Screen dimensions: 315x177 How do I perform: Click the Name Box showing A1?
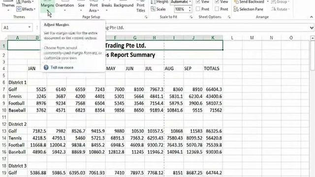click(14, 28)
